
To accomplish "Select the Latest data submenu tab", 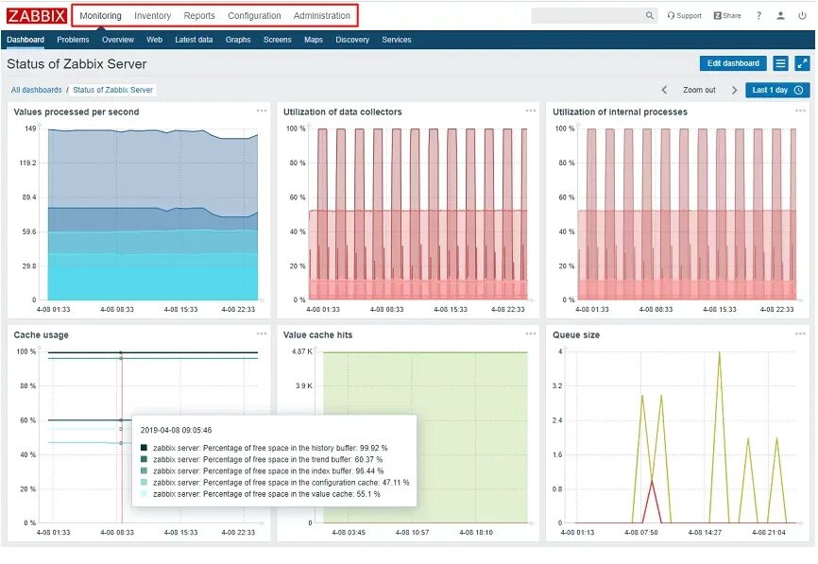I will coord(194,40).
